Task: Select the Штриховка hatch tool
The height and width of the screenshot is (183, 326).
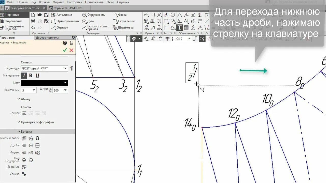Action: (x=123, y=27)
